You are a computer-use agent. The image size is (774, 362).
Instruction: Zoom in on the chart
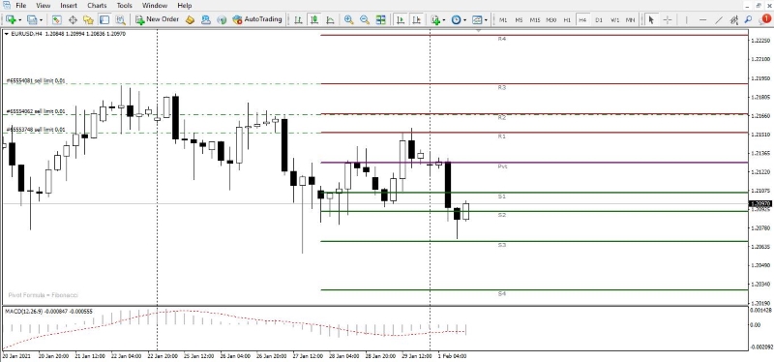click(x=349, y=19)
